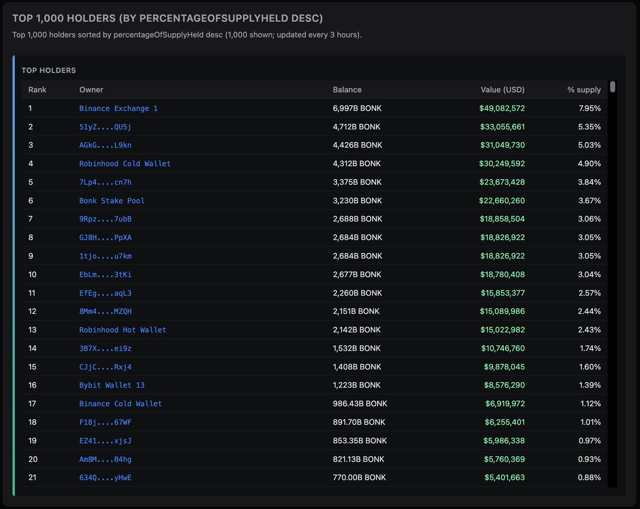Viewport: 640px width, 509px height.
Task: Select the 5.03% supply cell
Action: click(589, 145)
